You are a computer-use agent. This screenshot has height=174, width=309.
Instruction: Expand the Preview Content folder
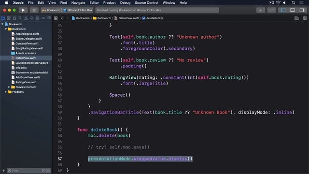point(9,87)
